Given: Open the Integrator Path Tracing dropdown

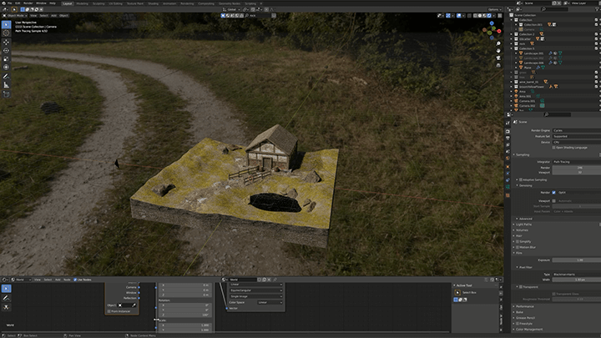Looking at the screenshot, I should tap(577, 162).
